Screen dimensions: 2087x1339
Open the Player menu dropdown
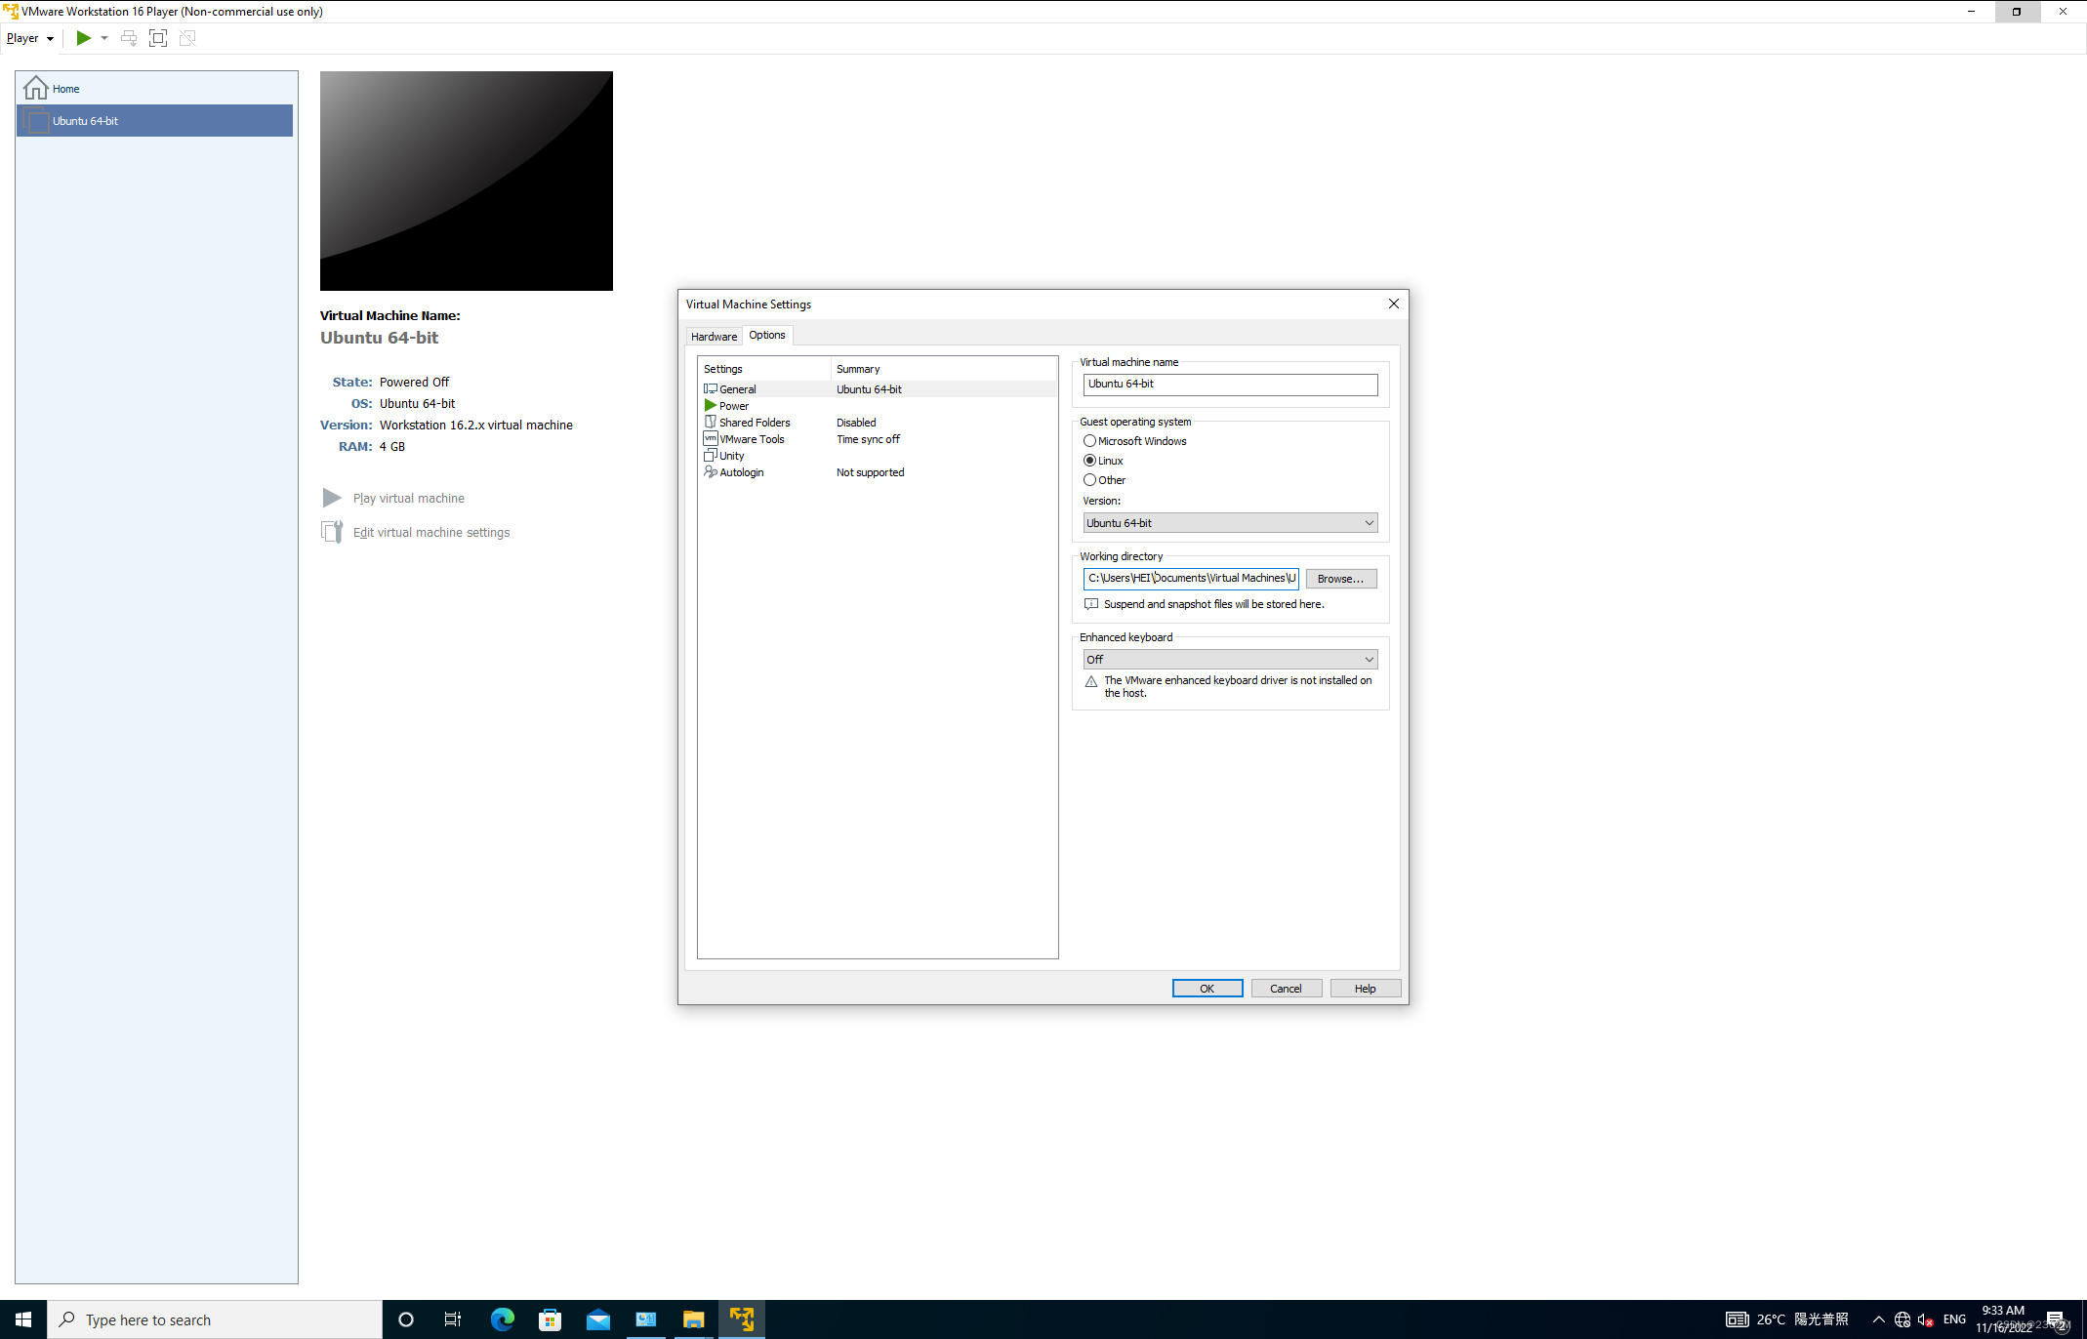[29, 38]
